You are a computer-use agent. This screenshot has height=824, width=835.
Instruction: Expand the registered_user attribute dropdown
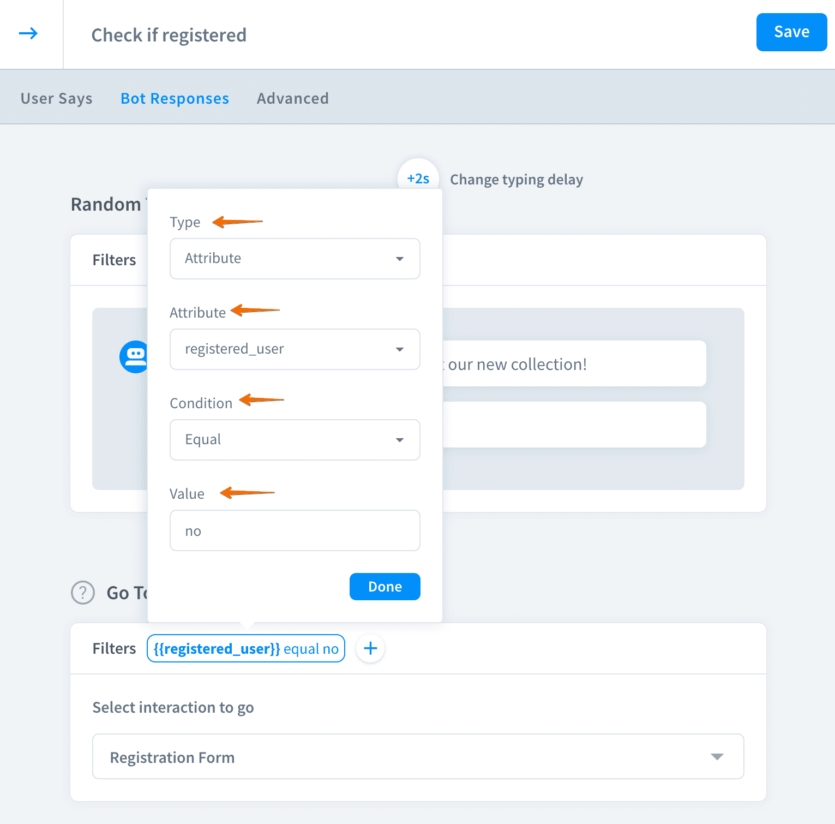[295, 349]
